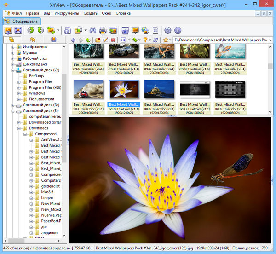Open the view mode grid dropdown

pos(124,40)
